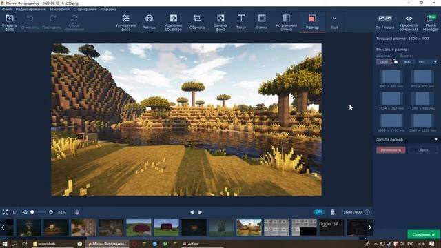Click the filmstrip right arrow
The width and height of the screenshot is (441, 248).
[369, 227]
